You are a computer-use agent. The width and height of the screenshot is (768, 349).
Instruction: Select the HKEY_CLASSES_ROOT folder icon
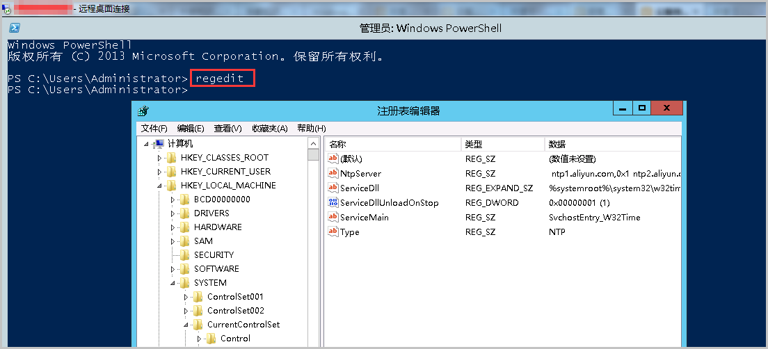tap(171, 158)
